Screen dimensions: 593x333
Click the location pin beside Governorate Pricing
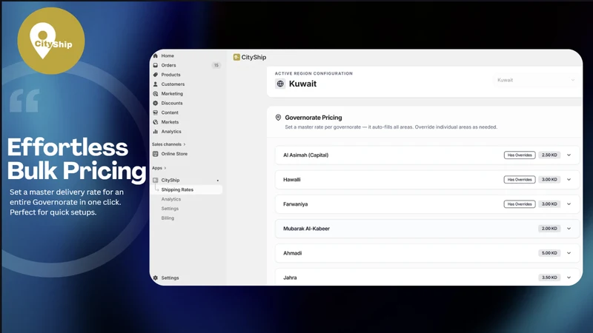click(279, 118)
